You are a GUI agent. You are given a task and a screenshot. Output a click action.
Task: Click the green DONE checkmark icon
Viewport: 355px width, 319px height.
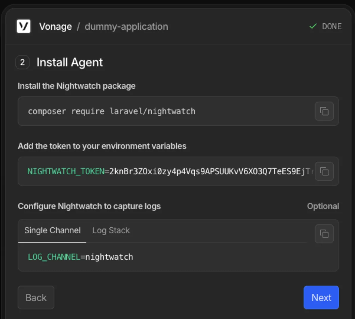tap(312, 26)
